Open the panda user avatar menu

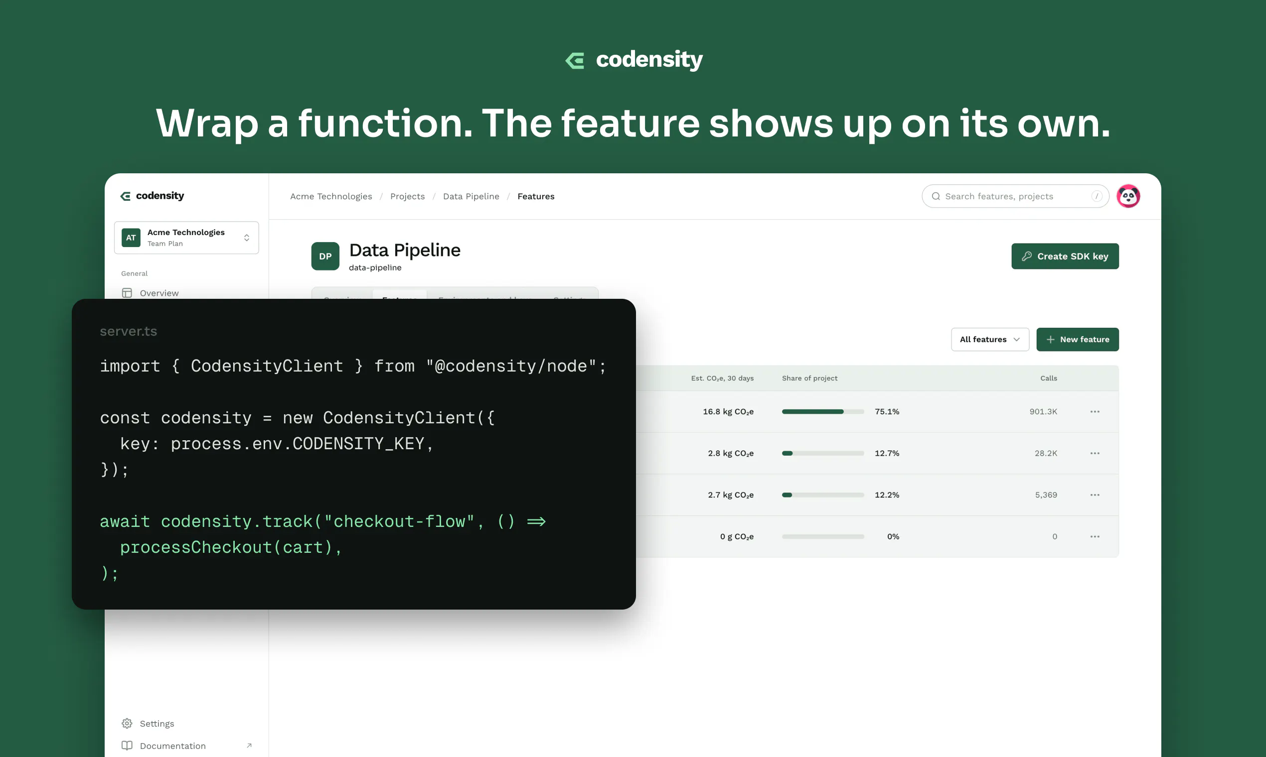(x=1128, y=196)
